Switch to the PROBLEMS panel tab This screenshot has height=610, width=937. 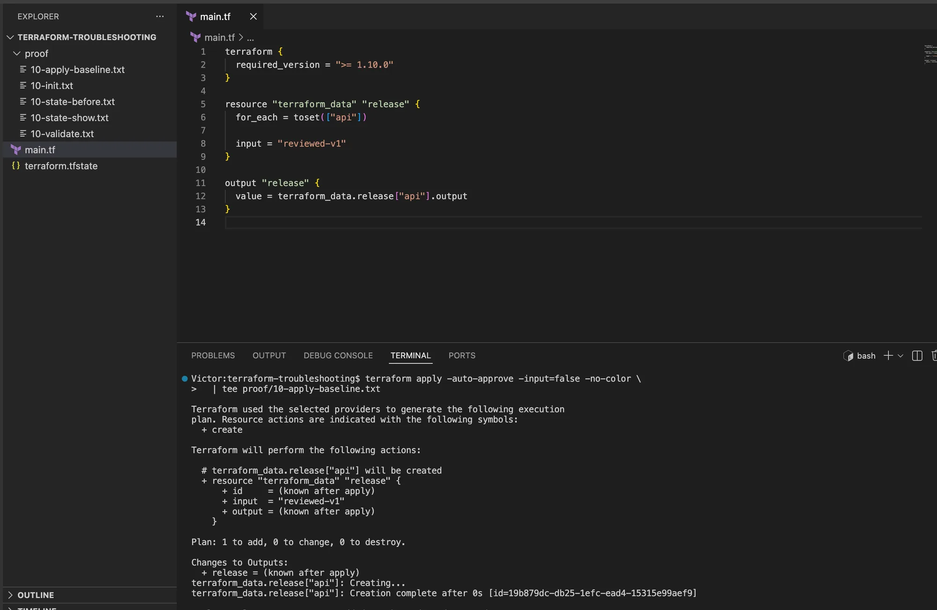(x=213, y=356)
